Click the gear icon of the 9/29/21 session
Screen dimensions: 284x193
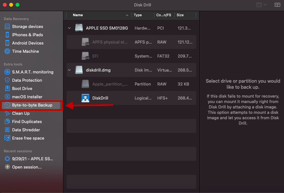coord(7,159)
